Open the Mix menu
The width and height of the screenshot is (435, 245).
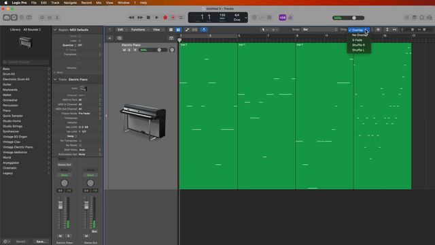(99, 3)
